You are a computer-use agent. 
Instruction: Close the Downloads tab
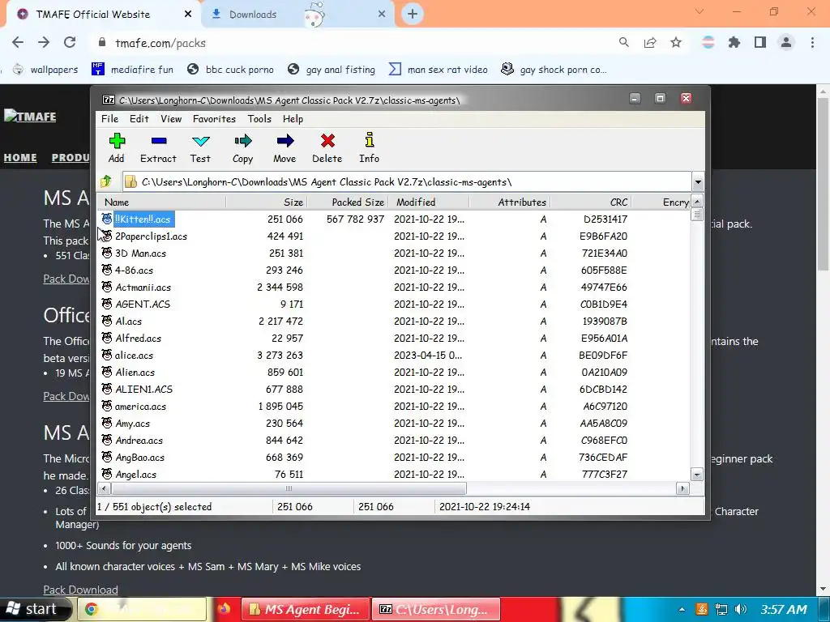click(382, 15)
